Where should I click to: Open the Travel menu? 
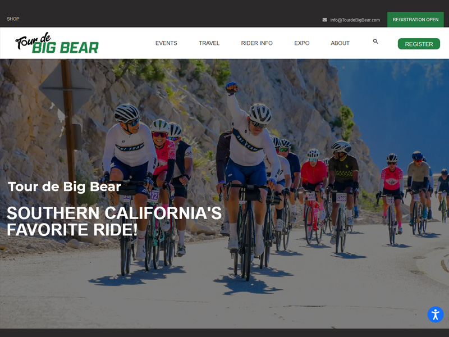(209, 43)
